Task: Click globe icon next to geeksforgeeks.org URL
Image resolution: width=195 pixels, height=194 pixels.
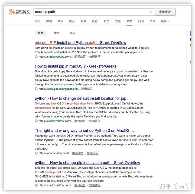Action: click(x=36, y=89)
